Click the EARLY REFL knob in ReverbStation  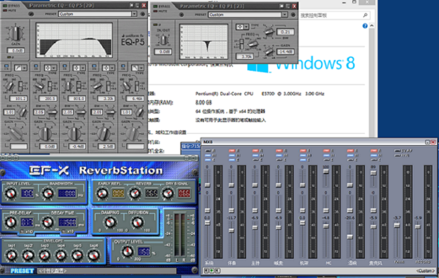[x=102, y=193]
